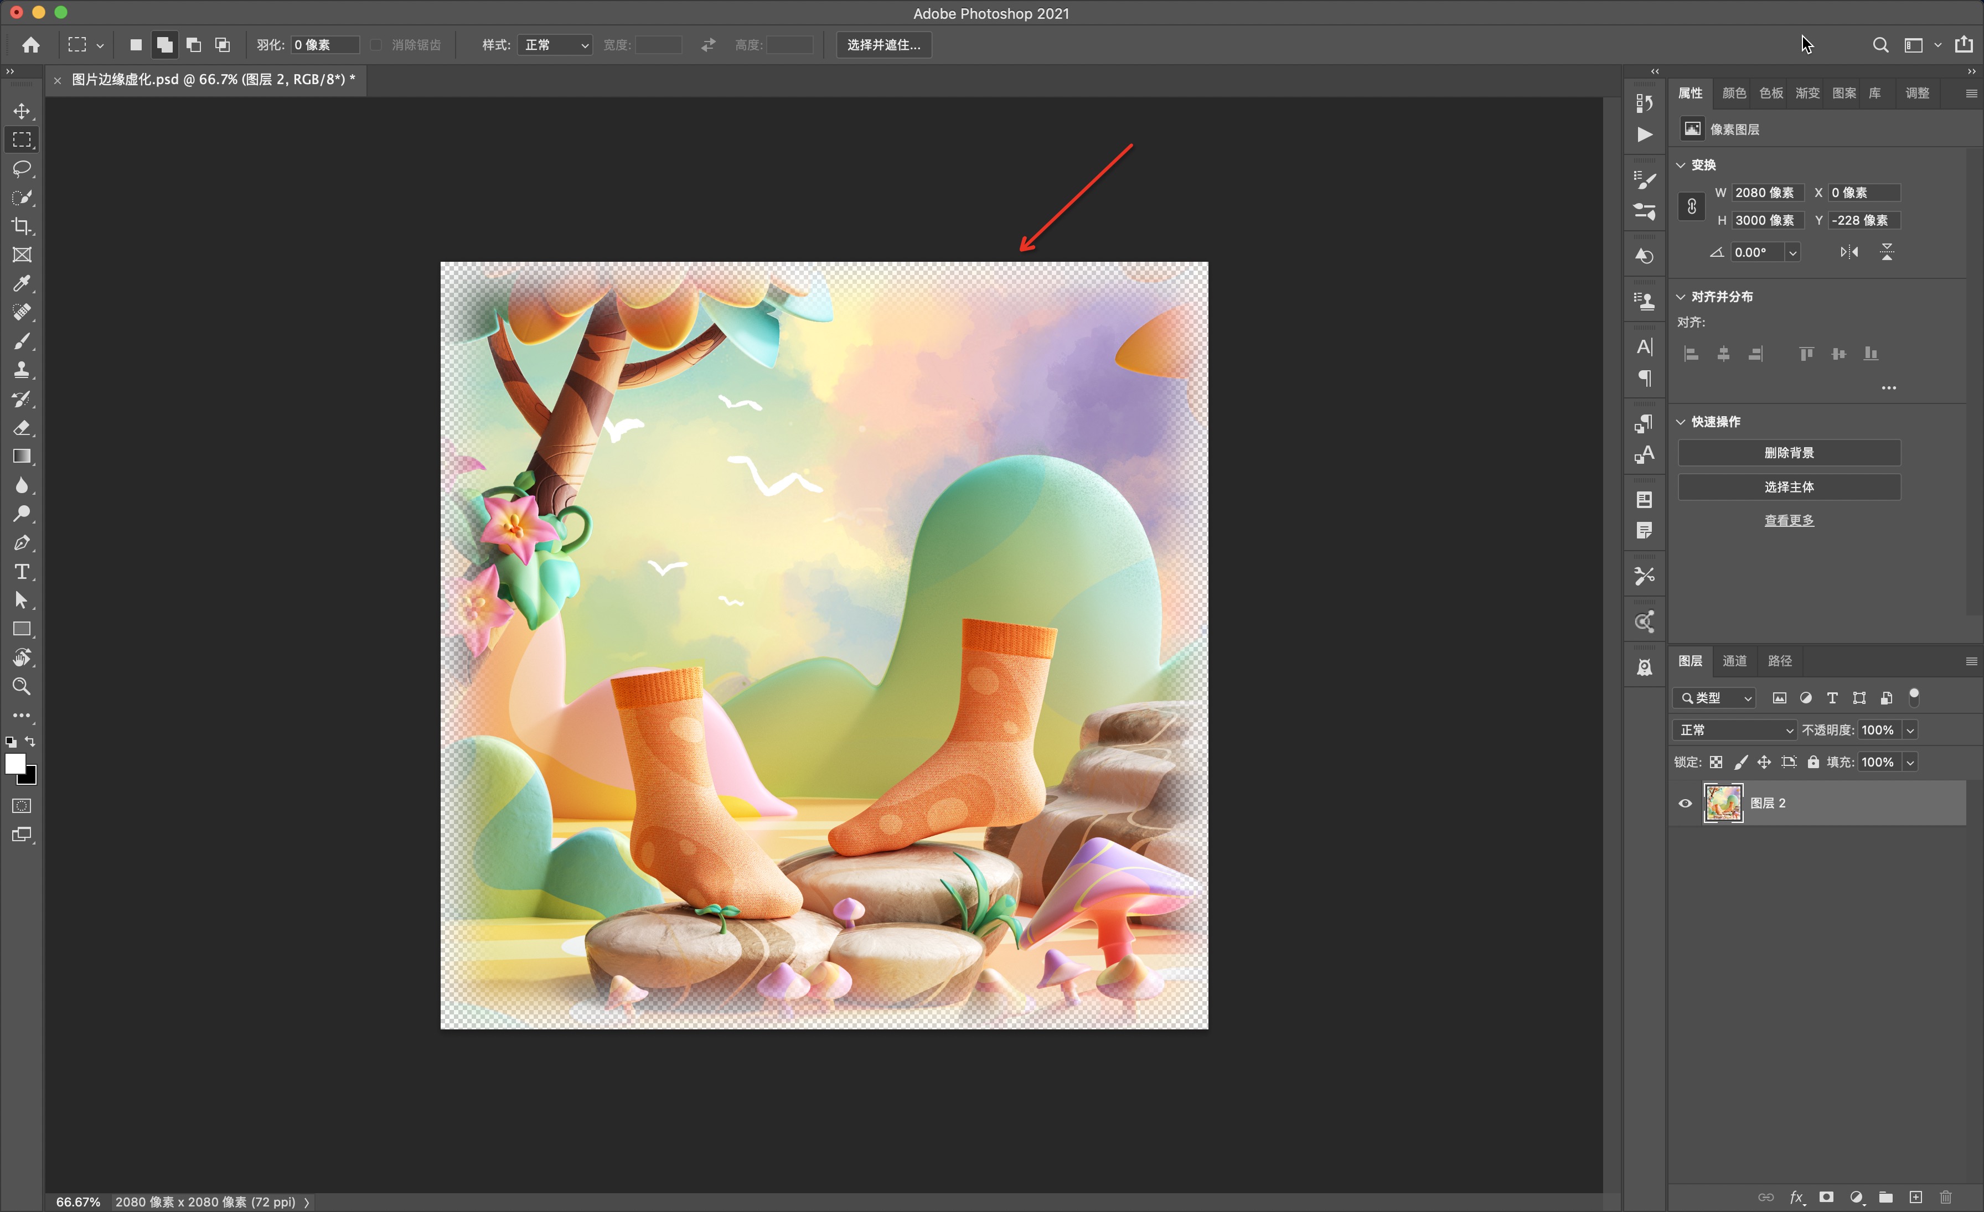
Task: Collapse the 对齐并分布 section
Action: [x=1681, y=297]
